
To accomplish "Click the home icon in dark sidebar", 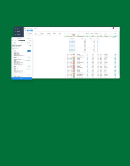I will coord(15,28).
